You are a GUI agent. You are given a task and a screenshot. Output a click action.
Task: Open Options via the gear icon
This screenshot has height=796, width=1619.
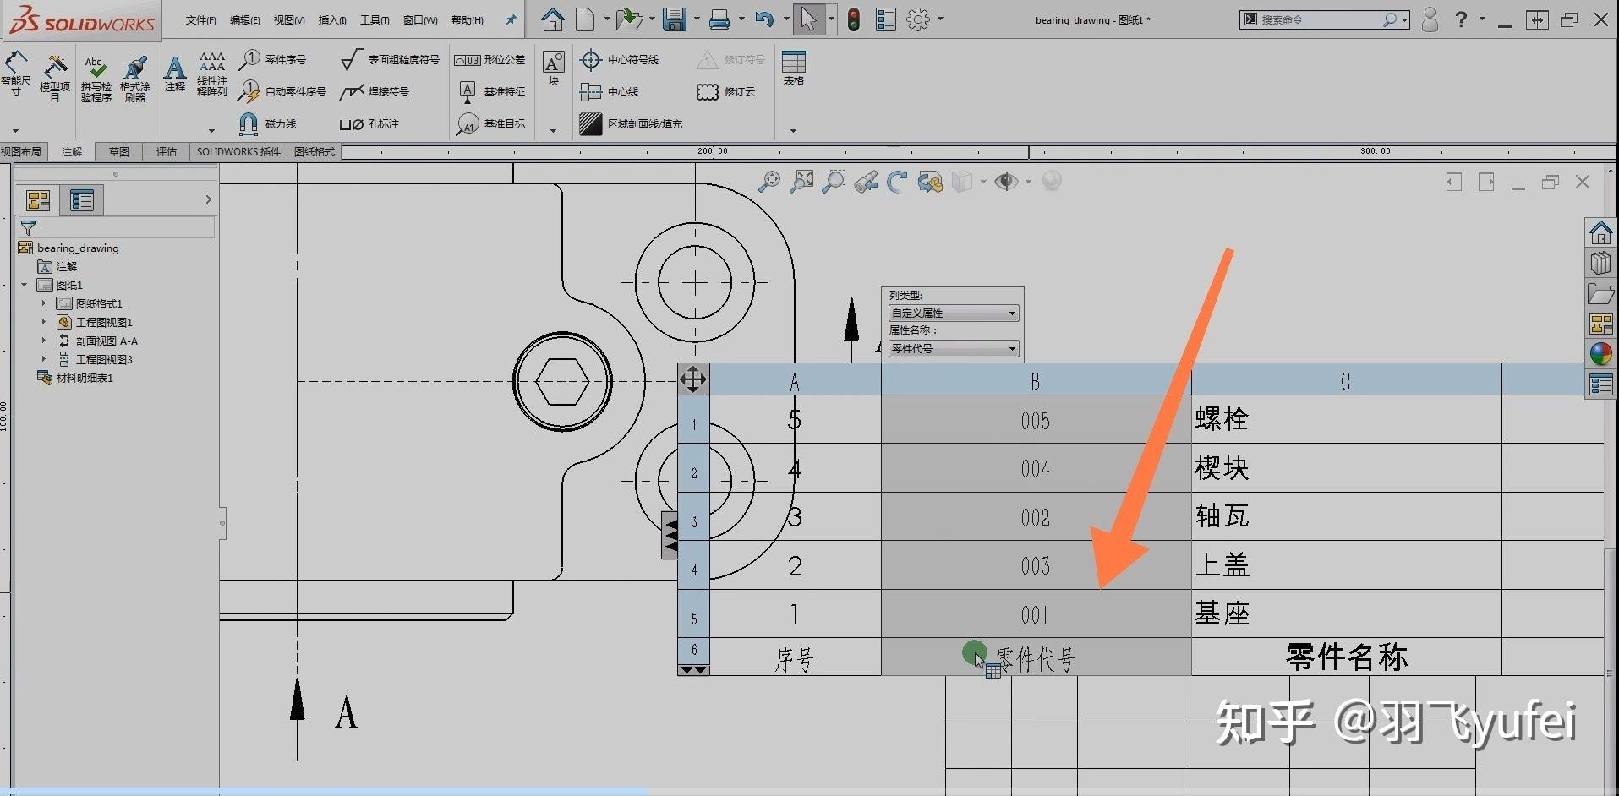coord(918,19)
